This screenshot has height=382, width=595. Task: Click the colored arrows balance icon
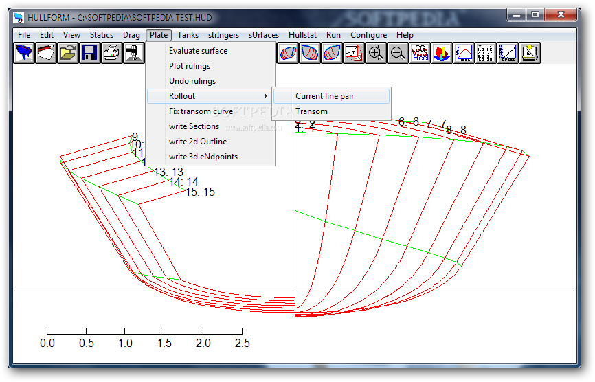(x=442, y=53)
